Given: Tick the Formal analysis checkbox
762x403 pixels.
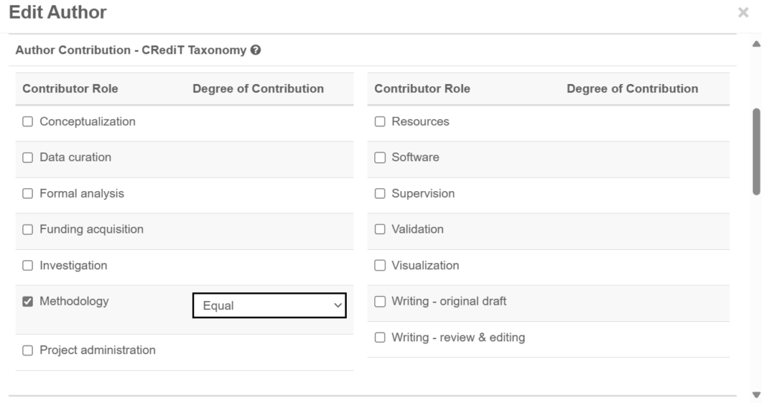Looking at the screenshot, I should (28, 193).
